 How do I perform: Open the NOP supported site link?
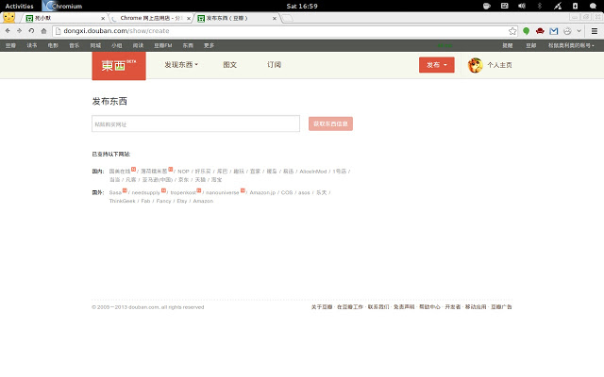pos(183,172)
